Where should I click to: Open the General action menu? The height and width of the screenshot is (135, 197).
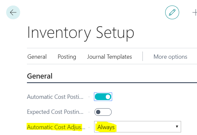click(37, 57)
